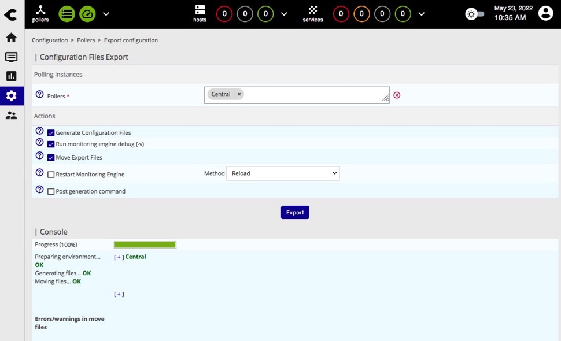Switch the dark mode theme toggle
The height and width of the screenshot is (341, 561).
[x=475, y=14]
